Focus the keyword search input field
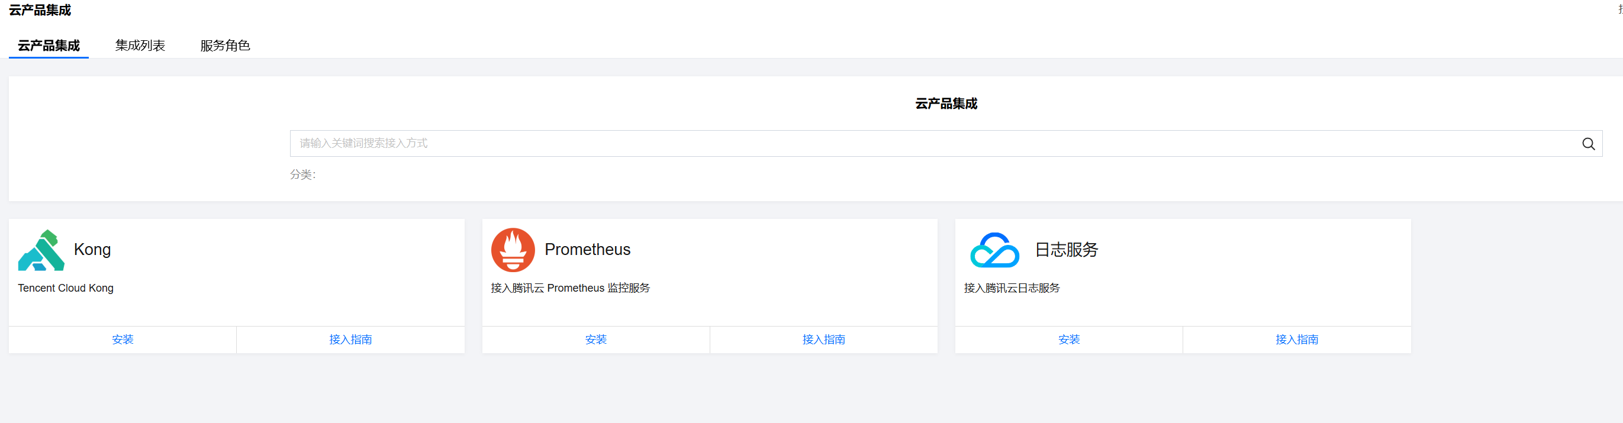Screen dimensions: 1623x423 coord(946,144)
